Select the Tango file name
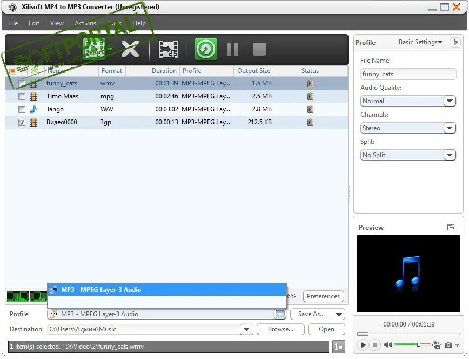Viewport: 469px width, 359px height. pyautogui.click(x=55, y=109)
